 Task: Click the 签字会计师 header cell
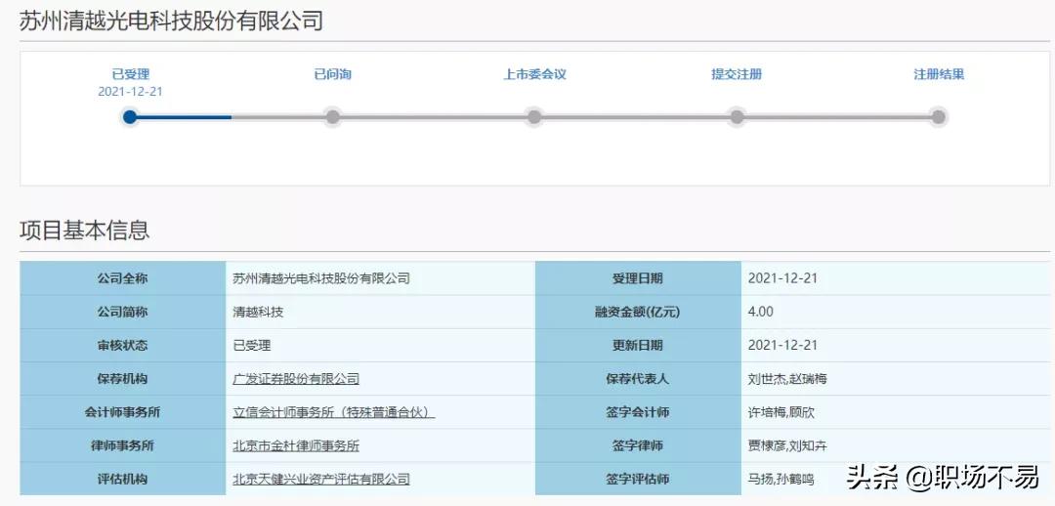(x=638, y=412)
